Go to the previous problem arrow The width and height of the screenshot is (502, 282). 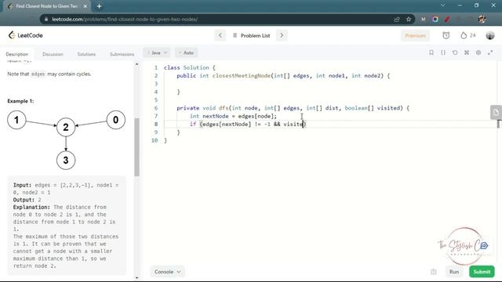click(x=220, y=35)
